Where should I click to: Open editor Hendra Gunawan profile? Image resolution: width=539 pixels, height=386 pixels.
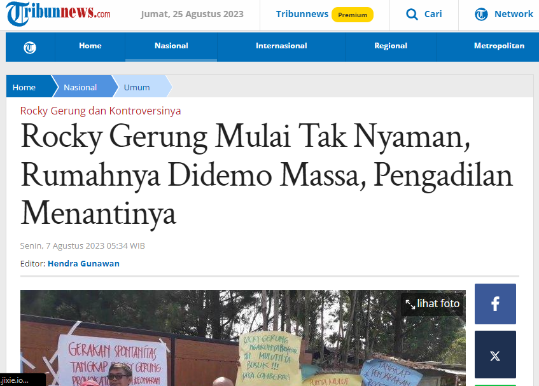click(x=83, y=263)
